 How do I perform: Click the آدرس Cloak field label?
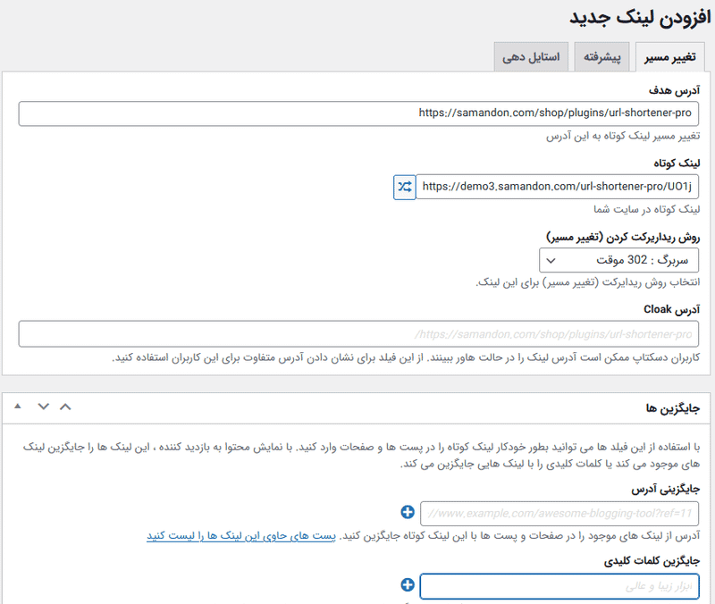[x=672, y=309]
